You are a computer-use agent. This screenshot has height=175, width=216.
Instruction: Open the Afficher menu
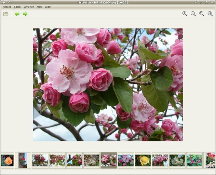point(29,7)
